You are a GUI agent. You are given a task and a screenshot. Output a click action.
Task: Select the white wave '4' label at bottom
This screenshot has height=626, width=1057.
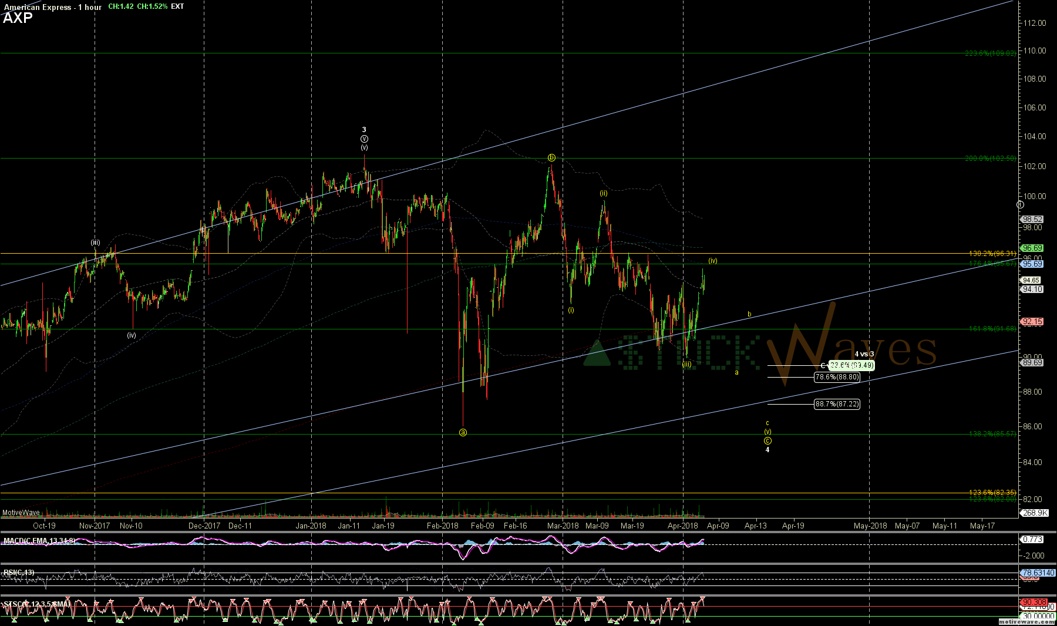pyautogui.click(x=767, y=450)
